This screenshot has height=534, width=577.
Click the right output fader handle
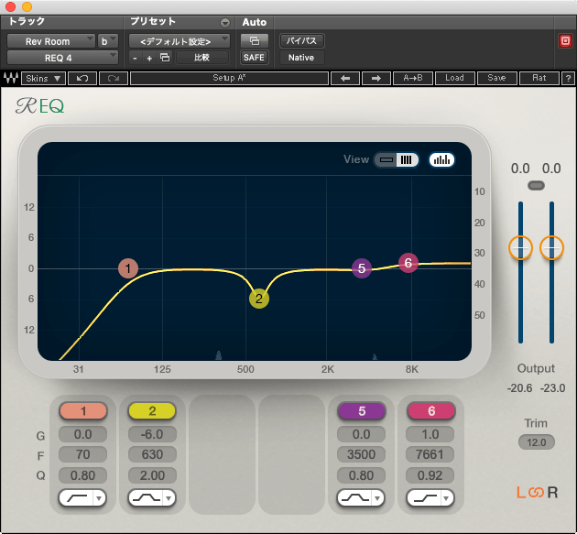[x=551, y=247]
